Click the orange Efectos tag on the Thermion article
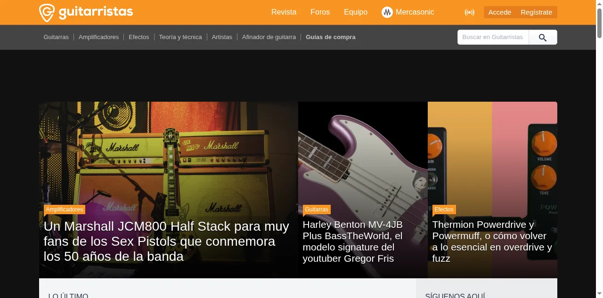Screen dimensions: 603x298 (x=444, y=209)
